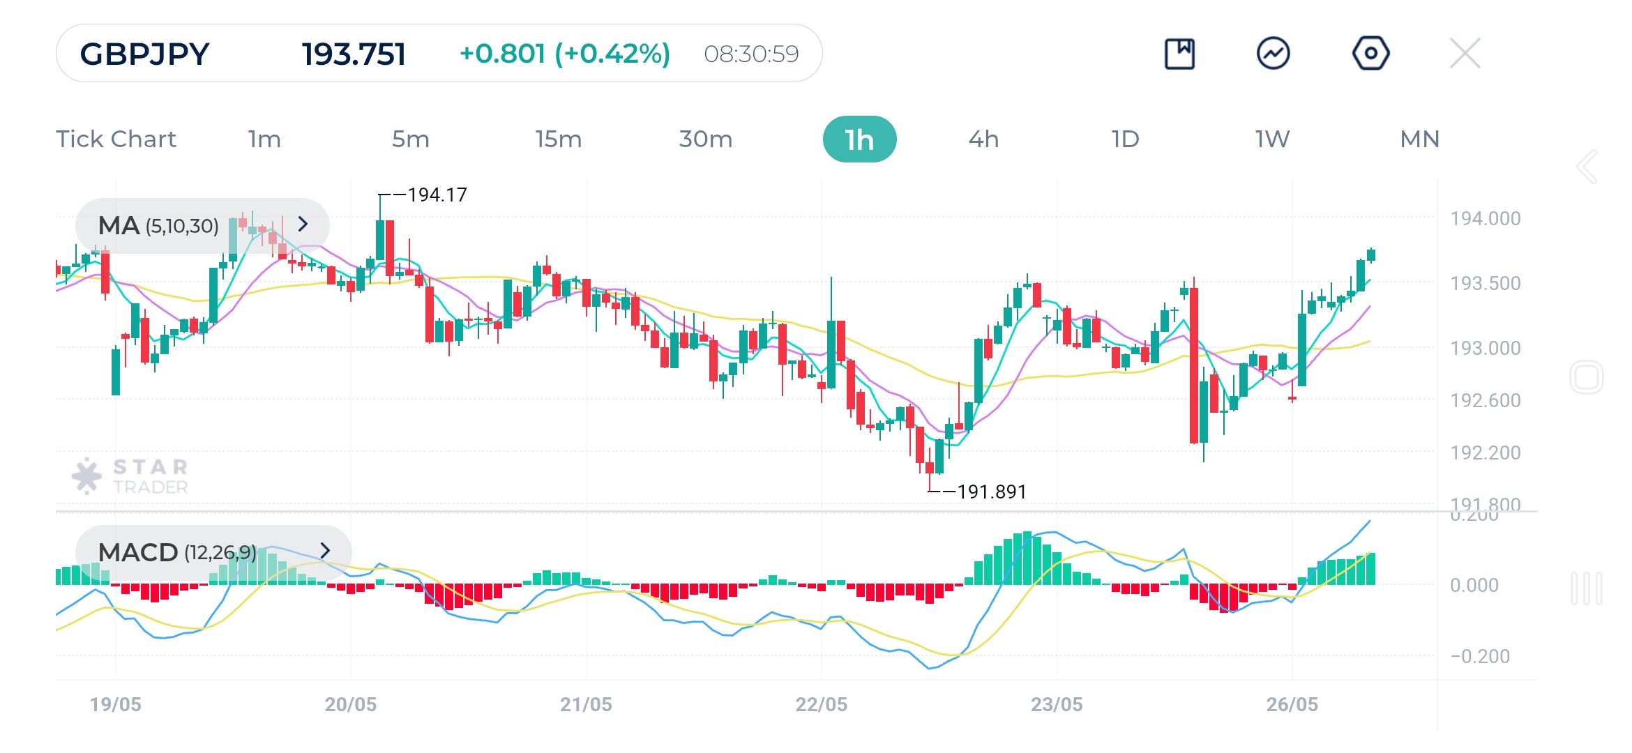Click the save chart bookmark icon

1179,54
